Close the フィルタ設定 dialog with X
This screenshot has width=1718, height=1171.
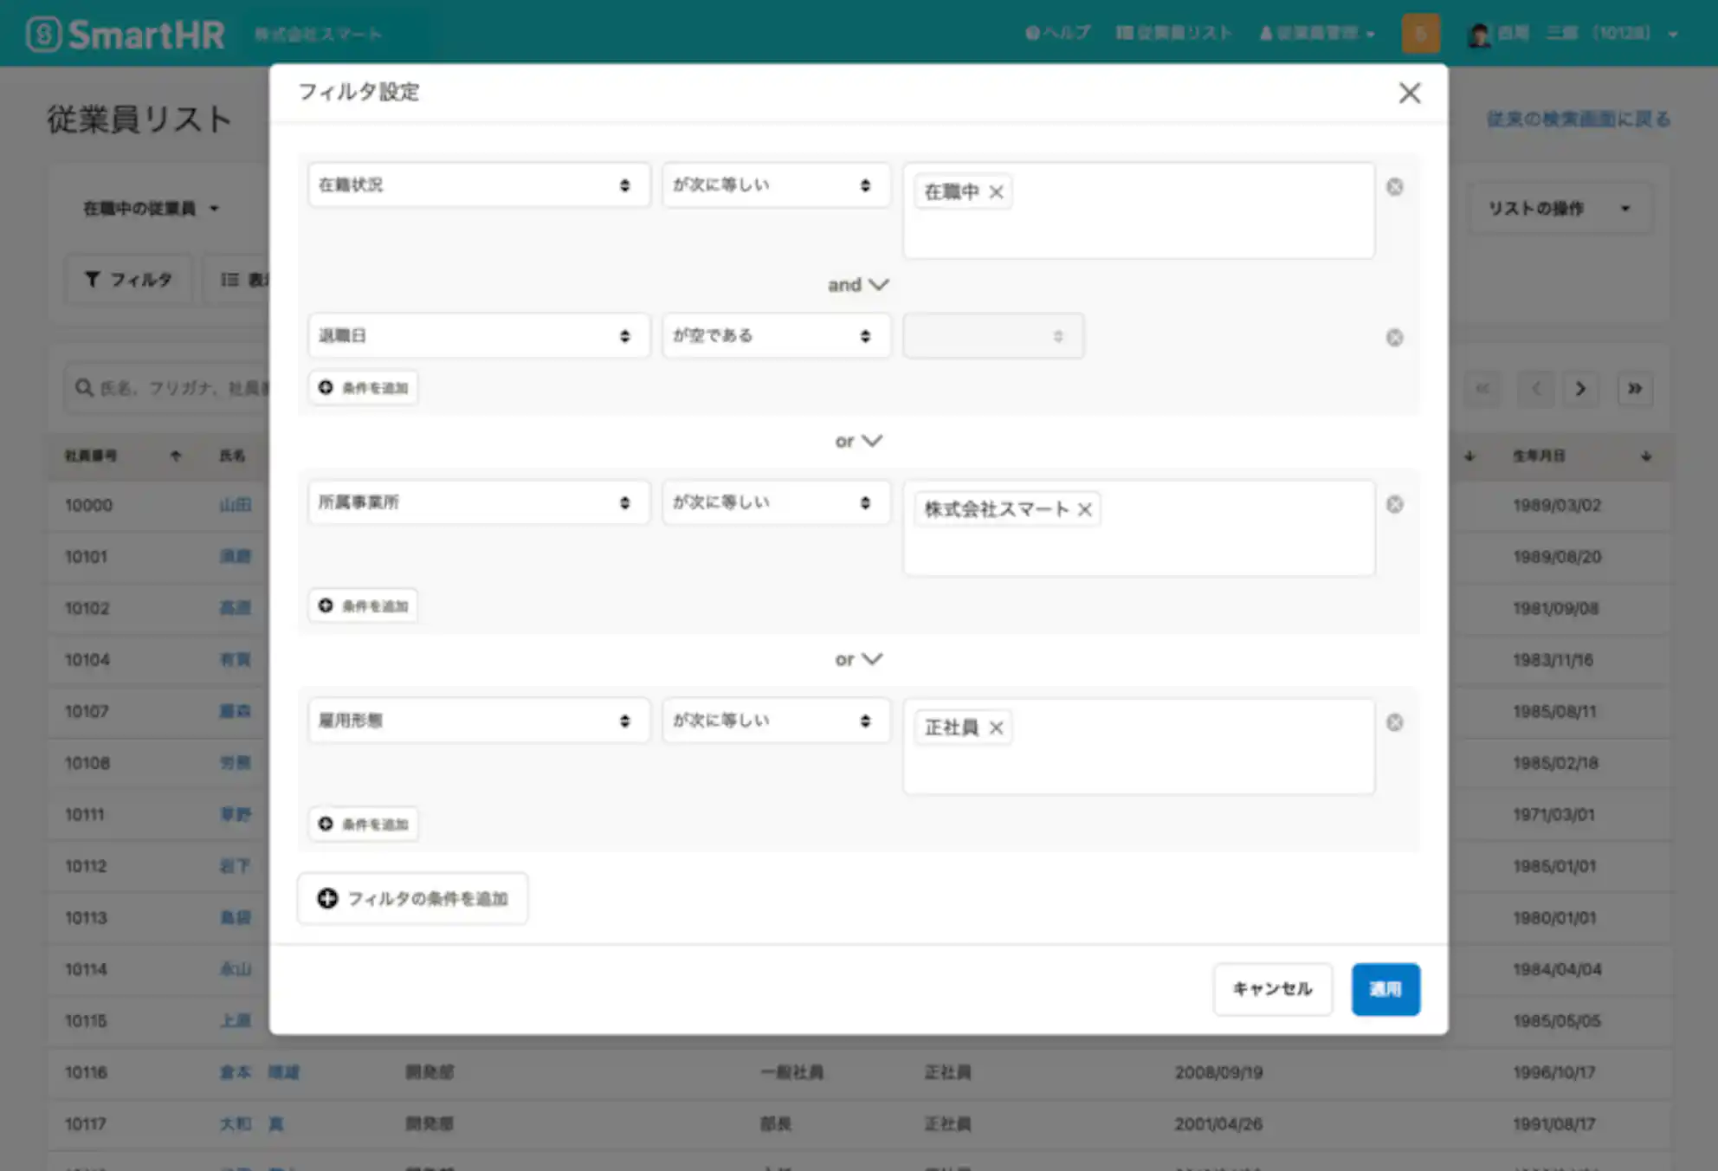tap(1409, 93)
